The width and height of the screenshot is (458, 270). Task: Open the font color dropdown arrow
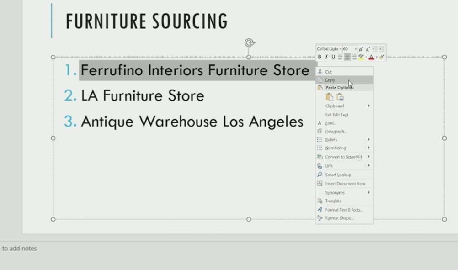point(377,57)
